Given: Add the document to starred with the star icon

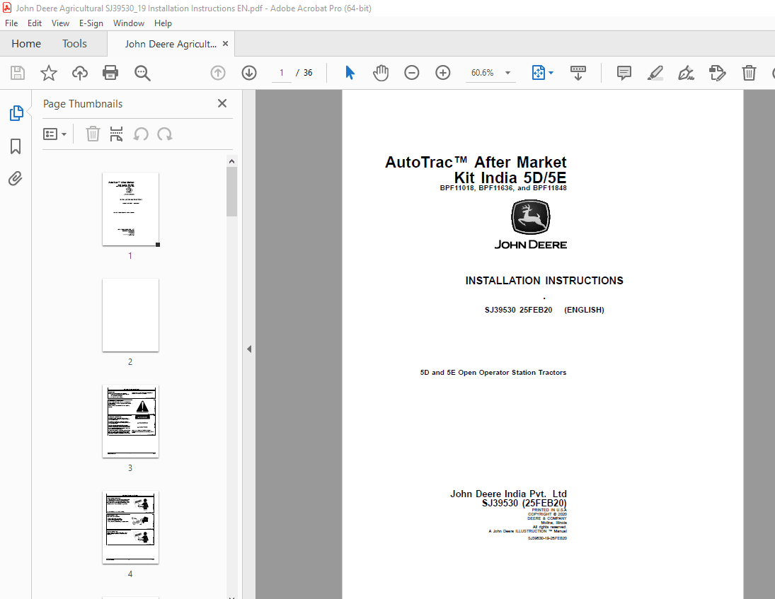Looking at the screenshot, I should point(48,73).
